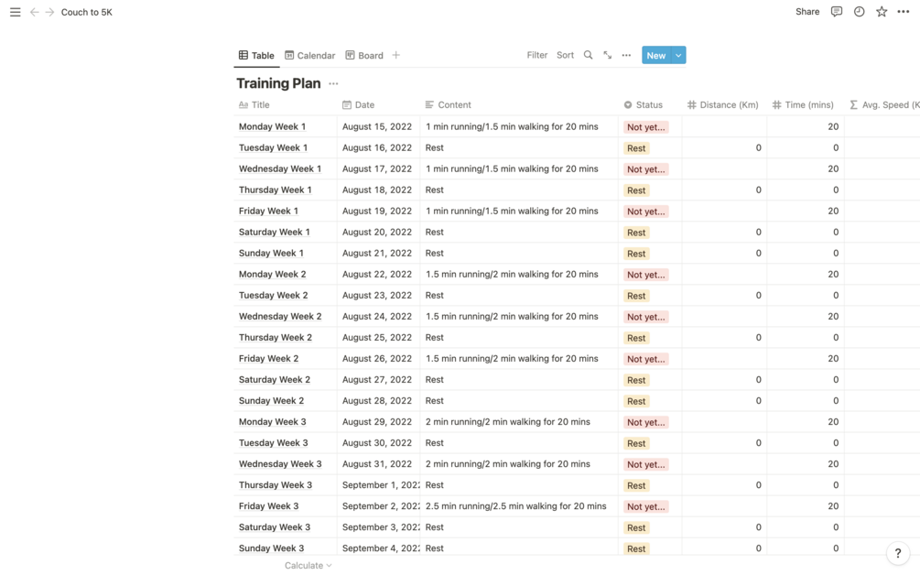Click distance cell of Tuesday Week 2

[724, 296]
